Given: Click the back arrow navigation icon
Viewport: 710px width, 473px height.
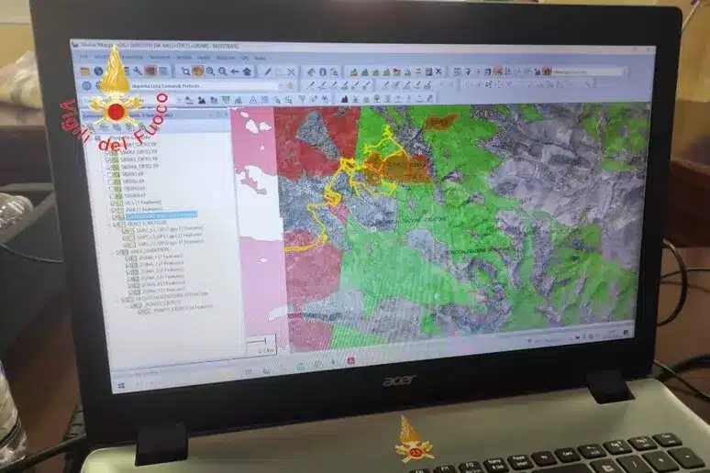Looking at the screenshot, I should tap(235, 71).
